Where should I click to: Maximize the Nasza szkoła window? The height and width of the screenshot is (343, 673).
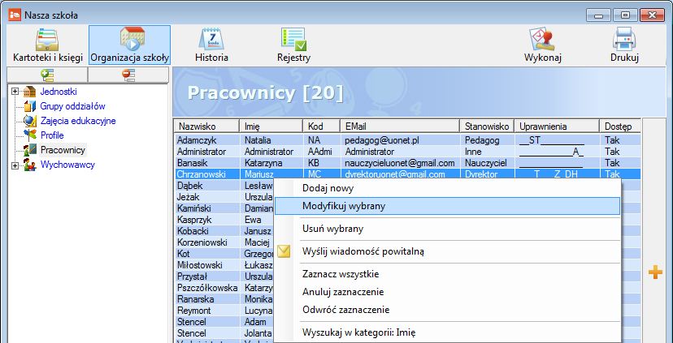pyautogui.click(x=625, y=15)
